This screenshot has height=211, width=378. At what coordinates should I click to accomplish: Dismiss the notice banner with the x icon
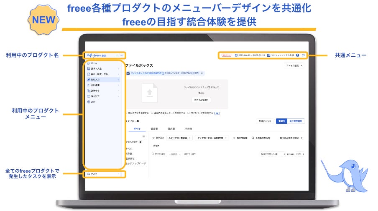click(x=202, y=73)
